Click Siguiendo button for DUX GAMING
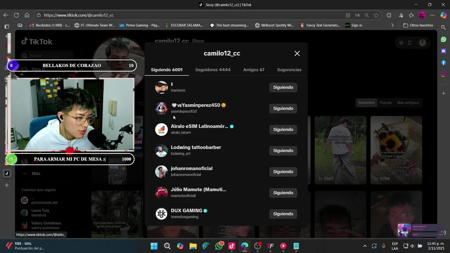 (283, 214)
